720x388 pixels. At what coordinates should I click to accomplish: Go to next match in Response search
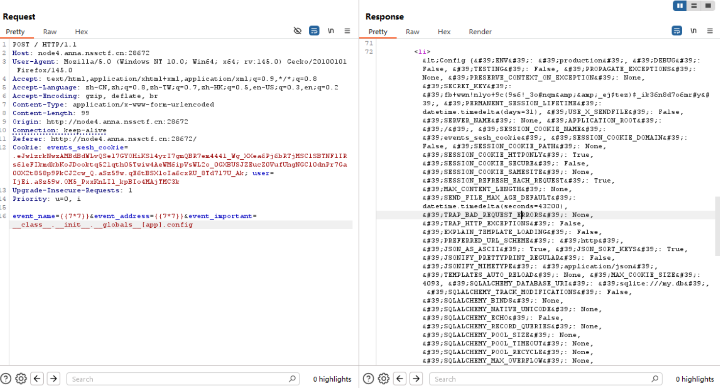416,379
